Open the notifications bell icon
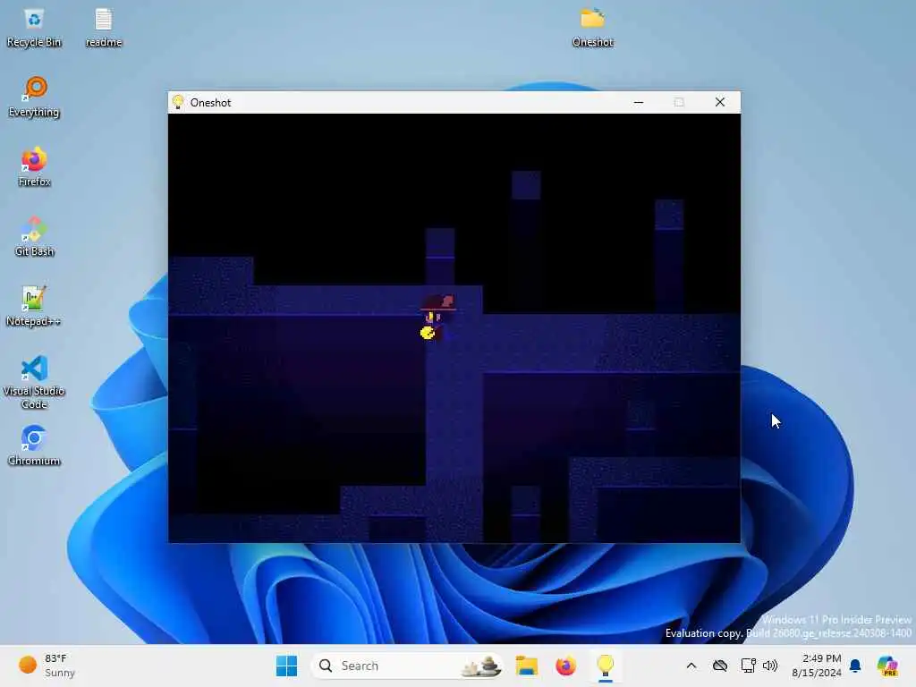 [x=855, y=666]
